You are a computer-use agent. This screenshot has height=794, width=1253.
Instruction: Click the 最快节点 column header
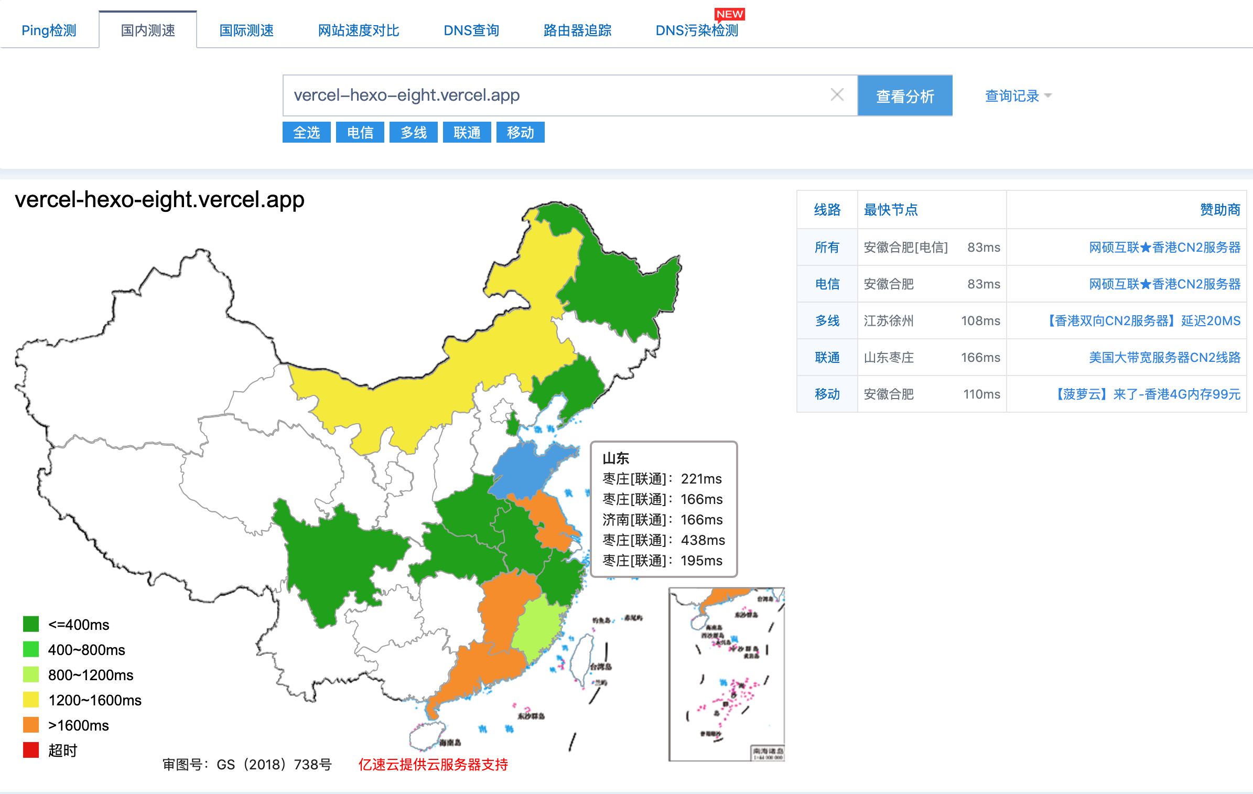[x=891, y=210]
